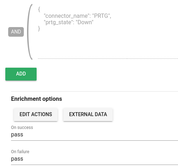The width and height of the screenshot is (178, 166).
Task: Click the closing curly brace
Action: click(x=39, y=28)
